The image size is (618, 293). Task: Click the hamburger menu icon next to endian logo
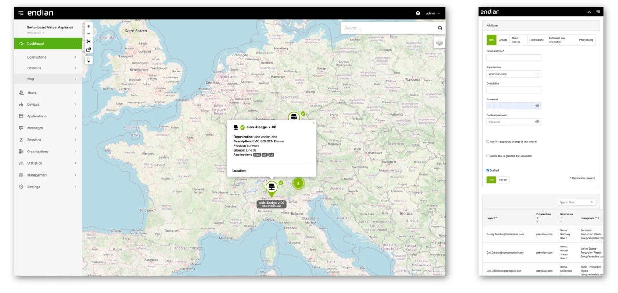(x=21, y=13)
